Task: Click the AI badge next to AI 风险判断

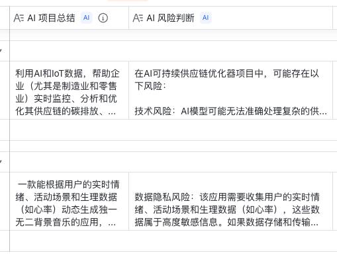Action: (x=205, y=18)
